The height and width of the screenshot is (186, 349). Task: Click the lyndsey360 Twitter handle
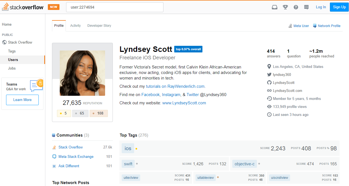coord(282,75)
